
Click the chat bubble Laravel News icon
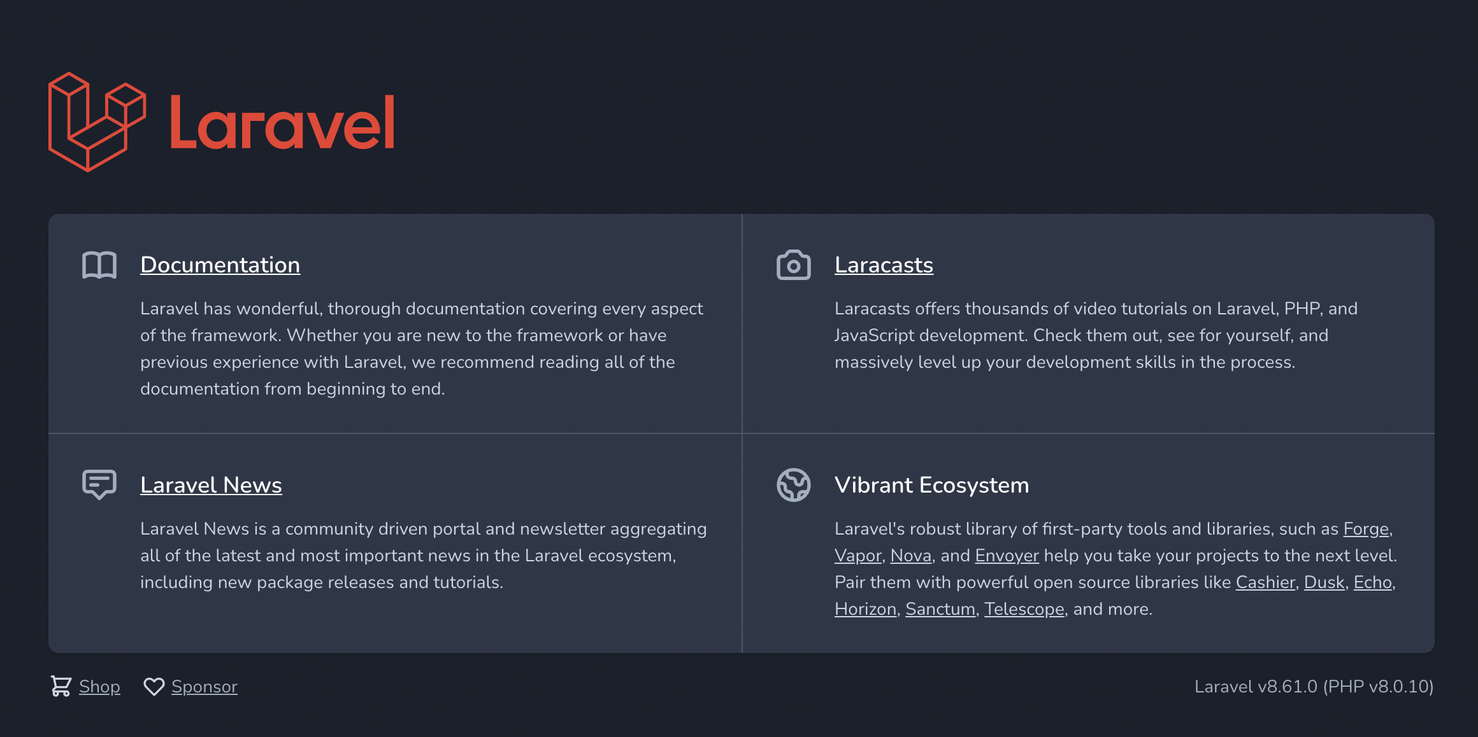99,485
